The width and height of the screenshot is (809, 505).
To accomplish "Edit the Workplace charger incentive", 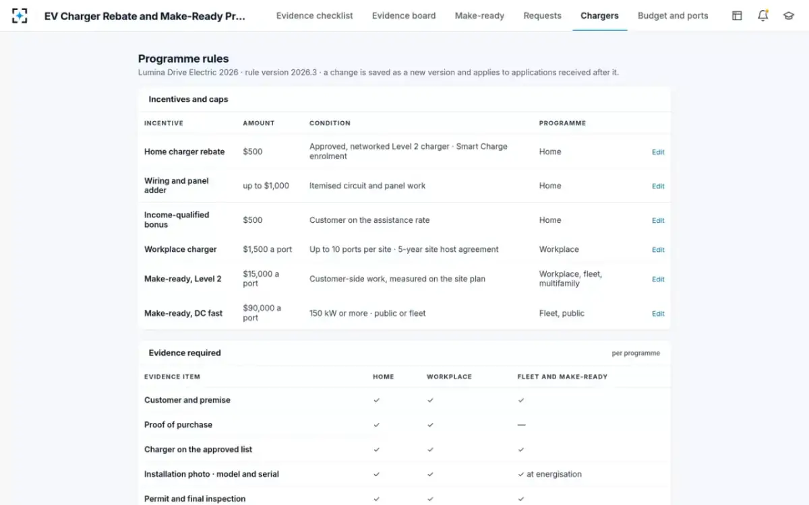I will pos(658,250).
